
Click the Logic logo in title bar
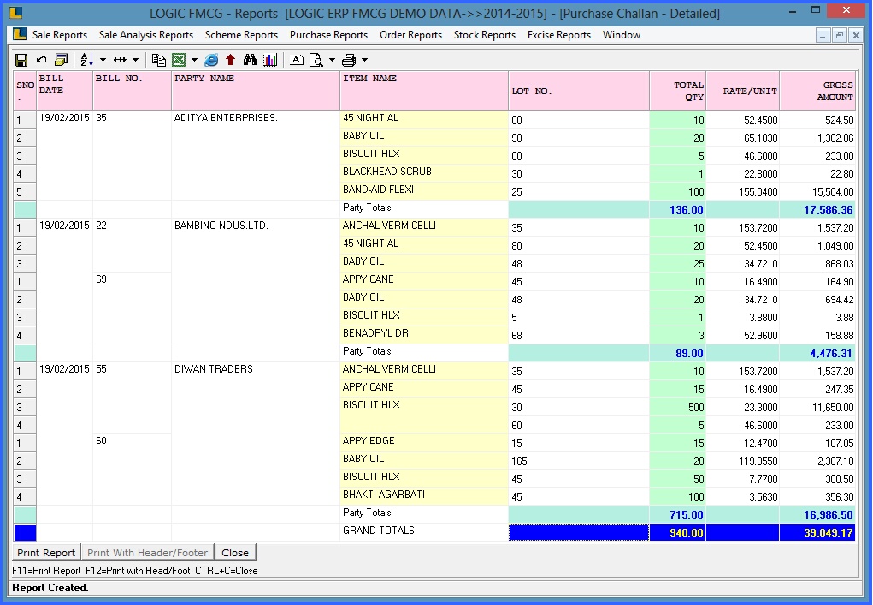pyautogui.click(x=16, y=13)
